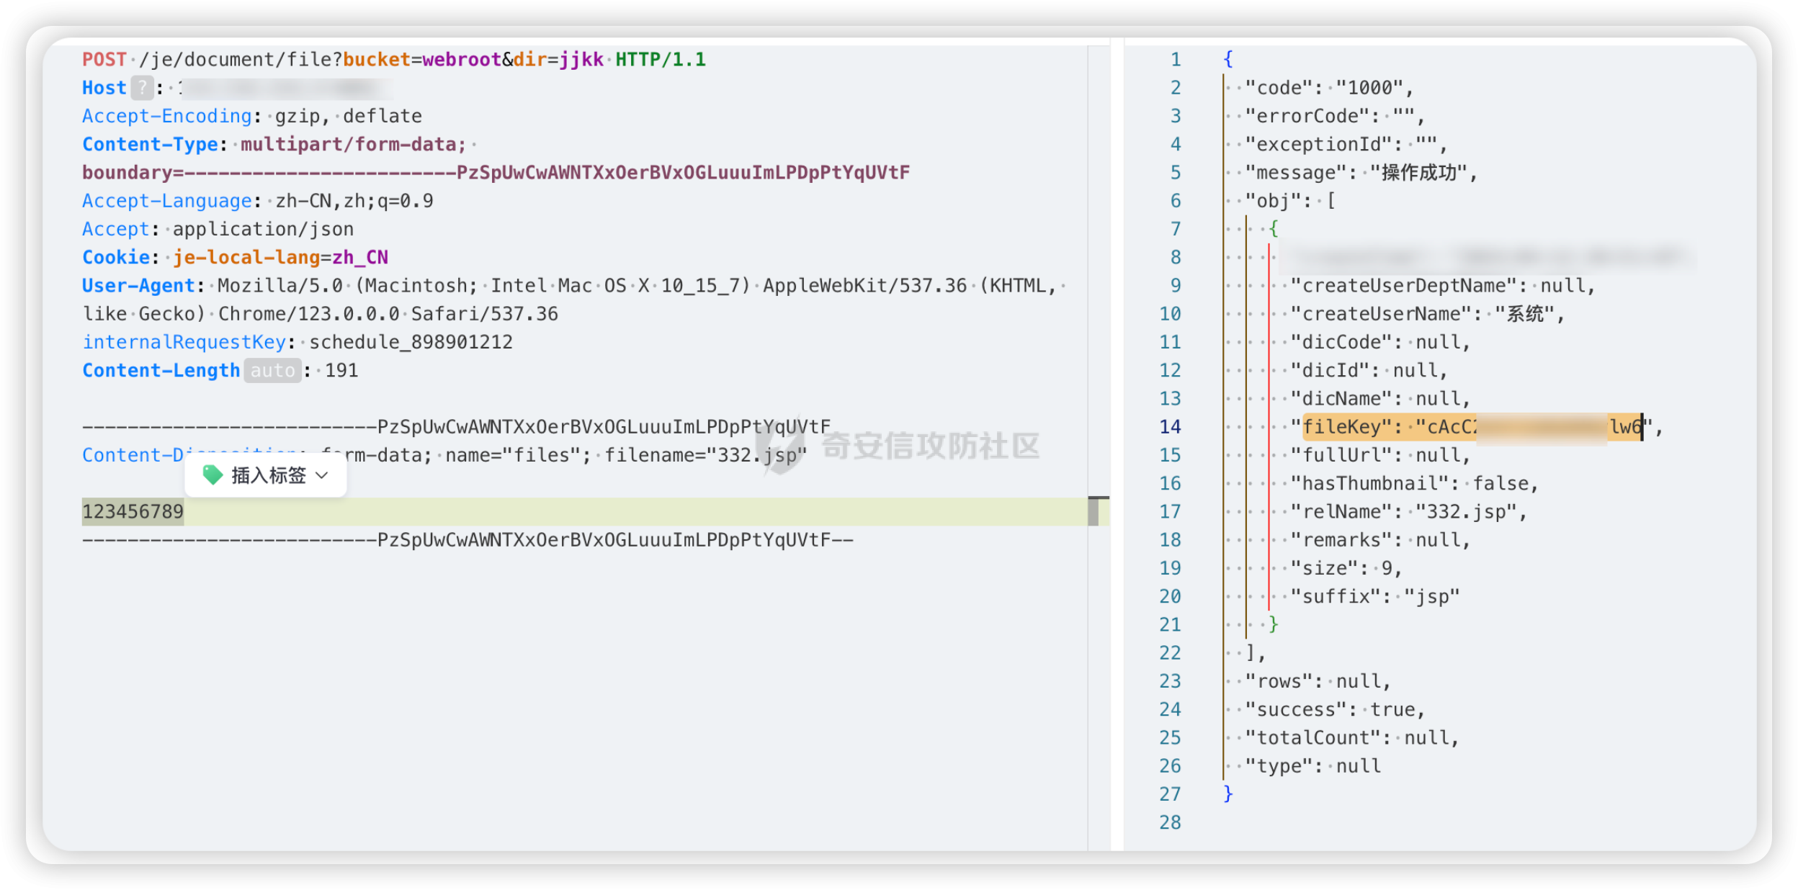
Task: Click the internalRequestKey header value
Action: pos(411,342)
